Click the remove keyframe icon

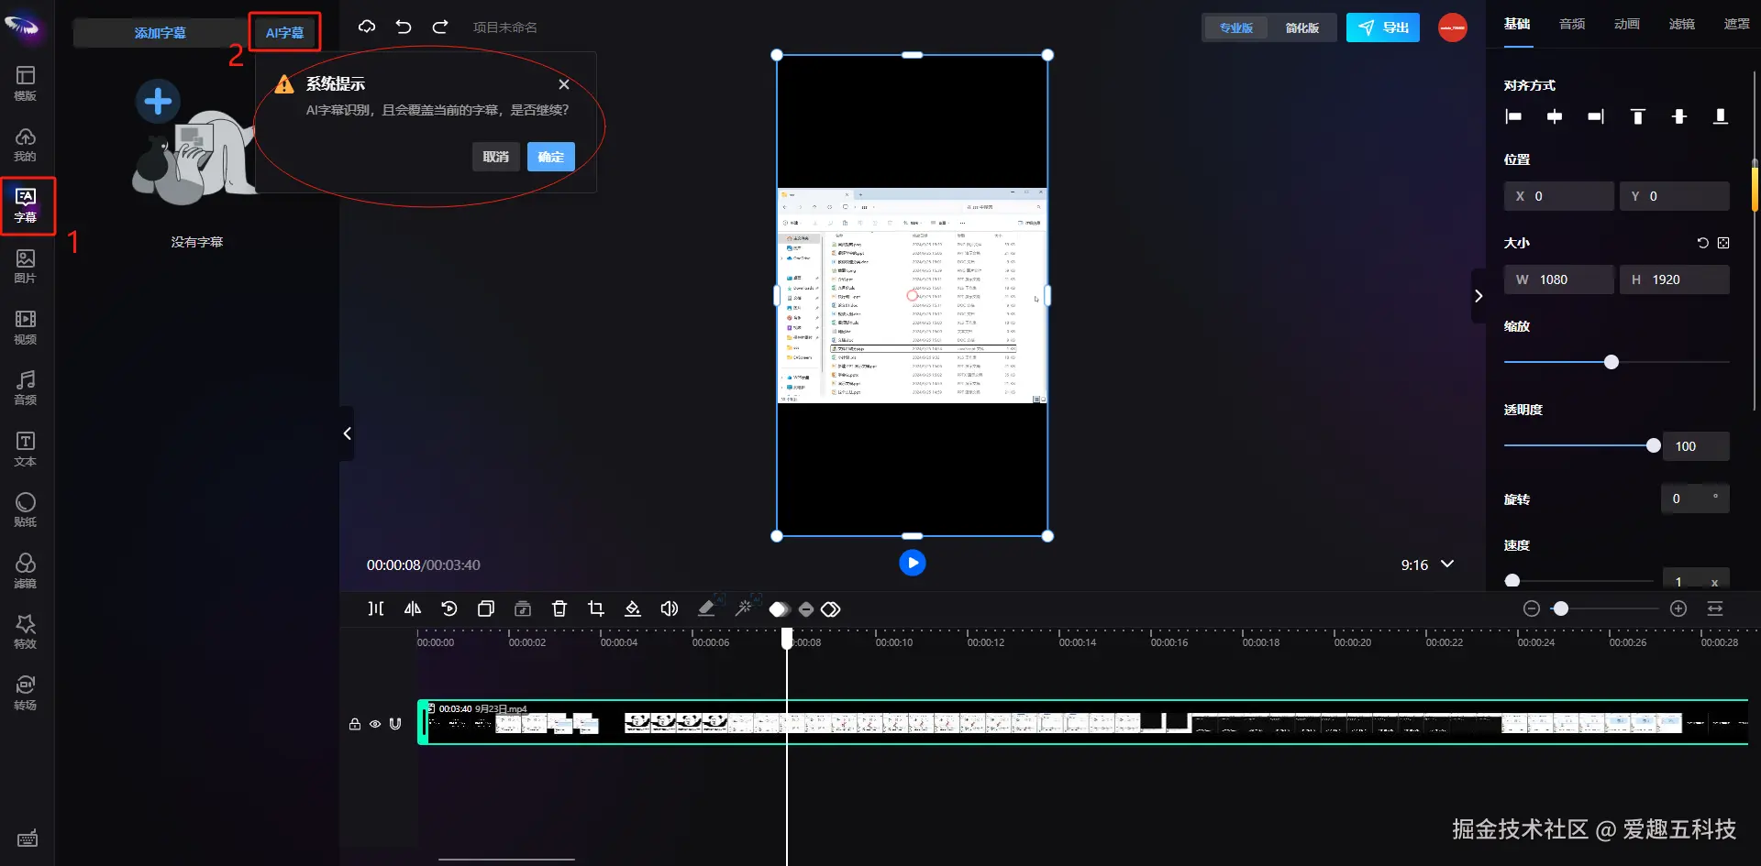[x=806, y=609]
